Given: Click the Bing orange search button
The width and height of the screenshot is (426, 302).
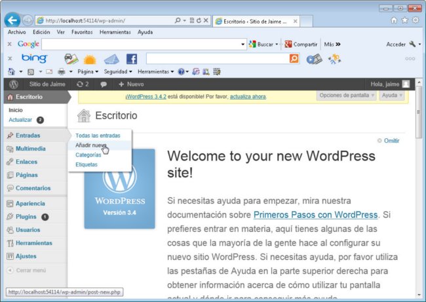Looking at the screenshot, I should point(294,58).
